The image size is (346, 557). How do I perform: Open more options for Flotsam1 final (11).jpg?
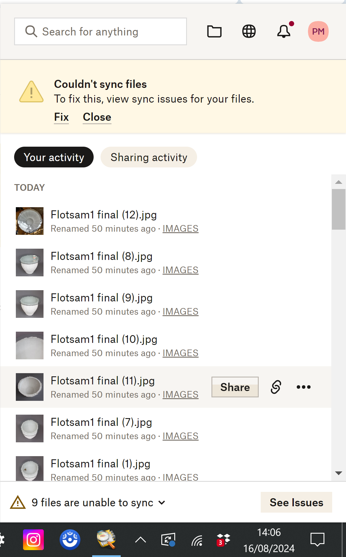[x=304, y=387]
